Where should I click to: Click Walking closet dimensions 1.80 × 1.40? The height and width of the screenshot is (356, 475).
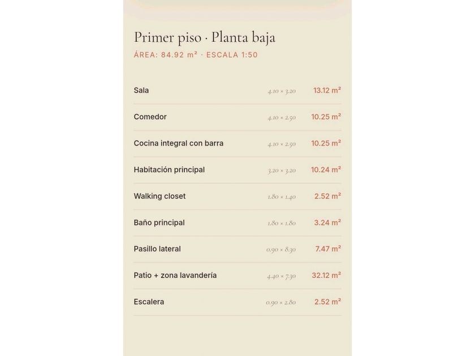tap(282, 197)
